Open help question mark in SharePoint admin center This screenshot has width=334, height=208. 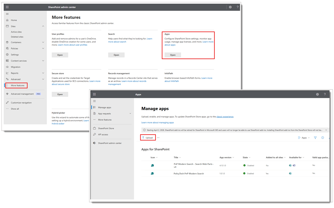238,7
